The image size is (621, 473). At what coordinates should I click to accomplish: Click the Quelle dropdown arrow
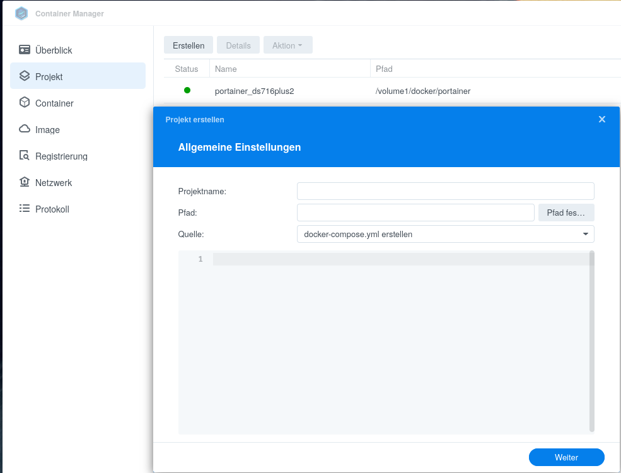pos(585,234)
